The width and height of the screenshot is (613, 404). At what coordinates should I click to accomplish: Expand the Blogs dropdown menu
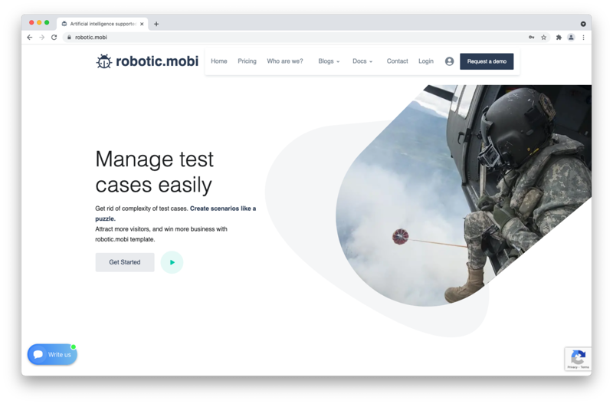(x=329, y=61)
